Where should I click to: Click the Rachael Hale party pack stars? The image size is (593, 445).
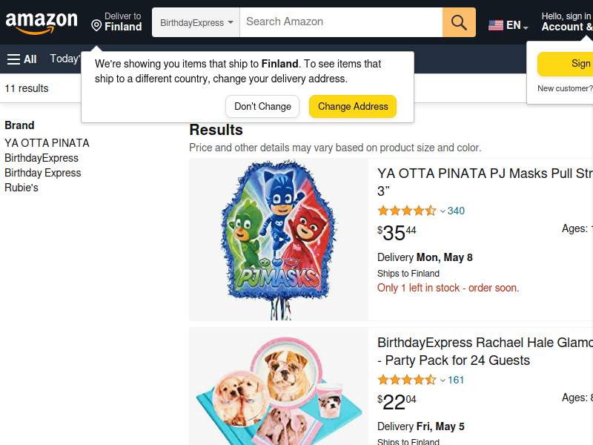click(x=406, y=380)
